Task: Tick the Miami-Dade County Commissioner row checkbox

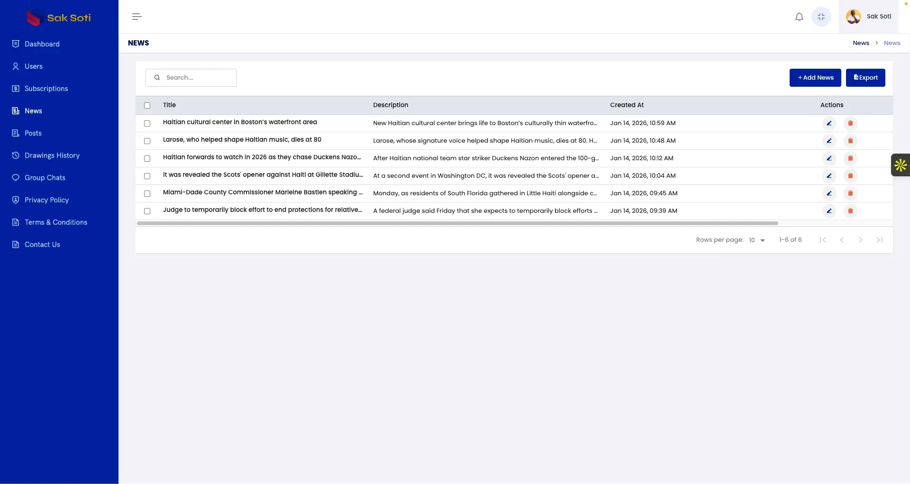Action: pyautogui.click(x=147, y=194)
